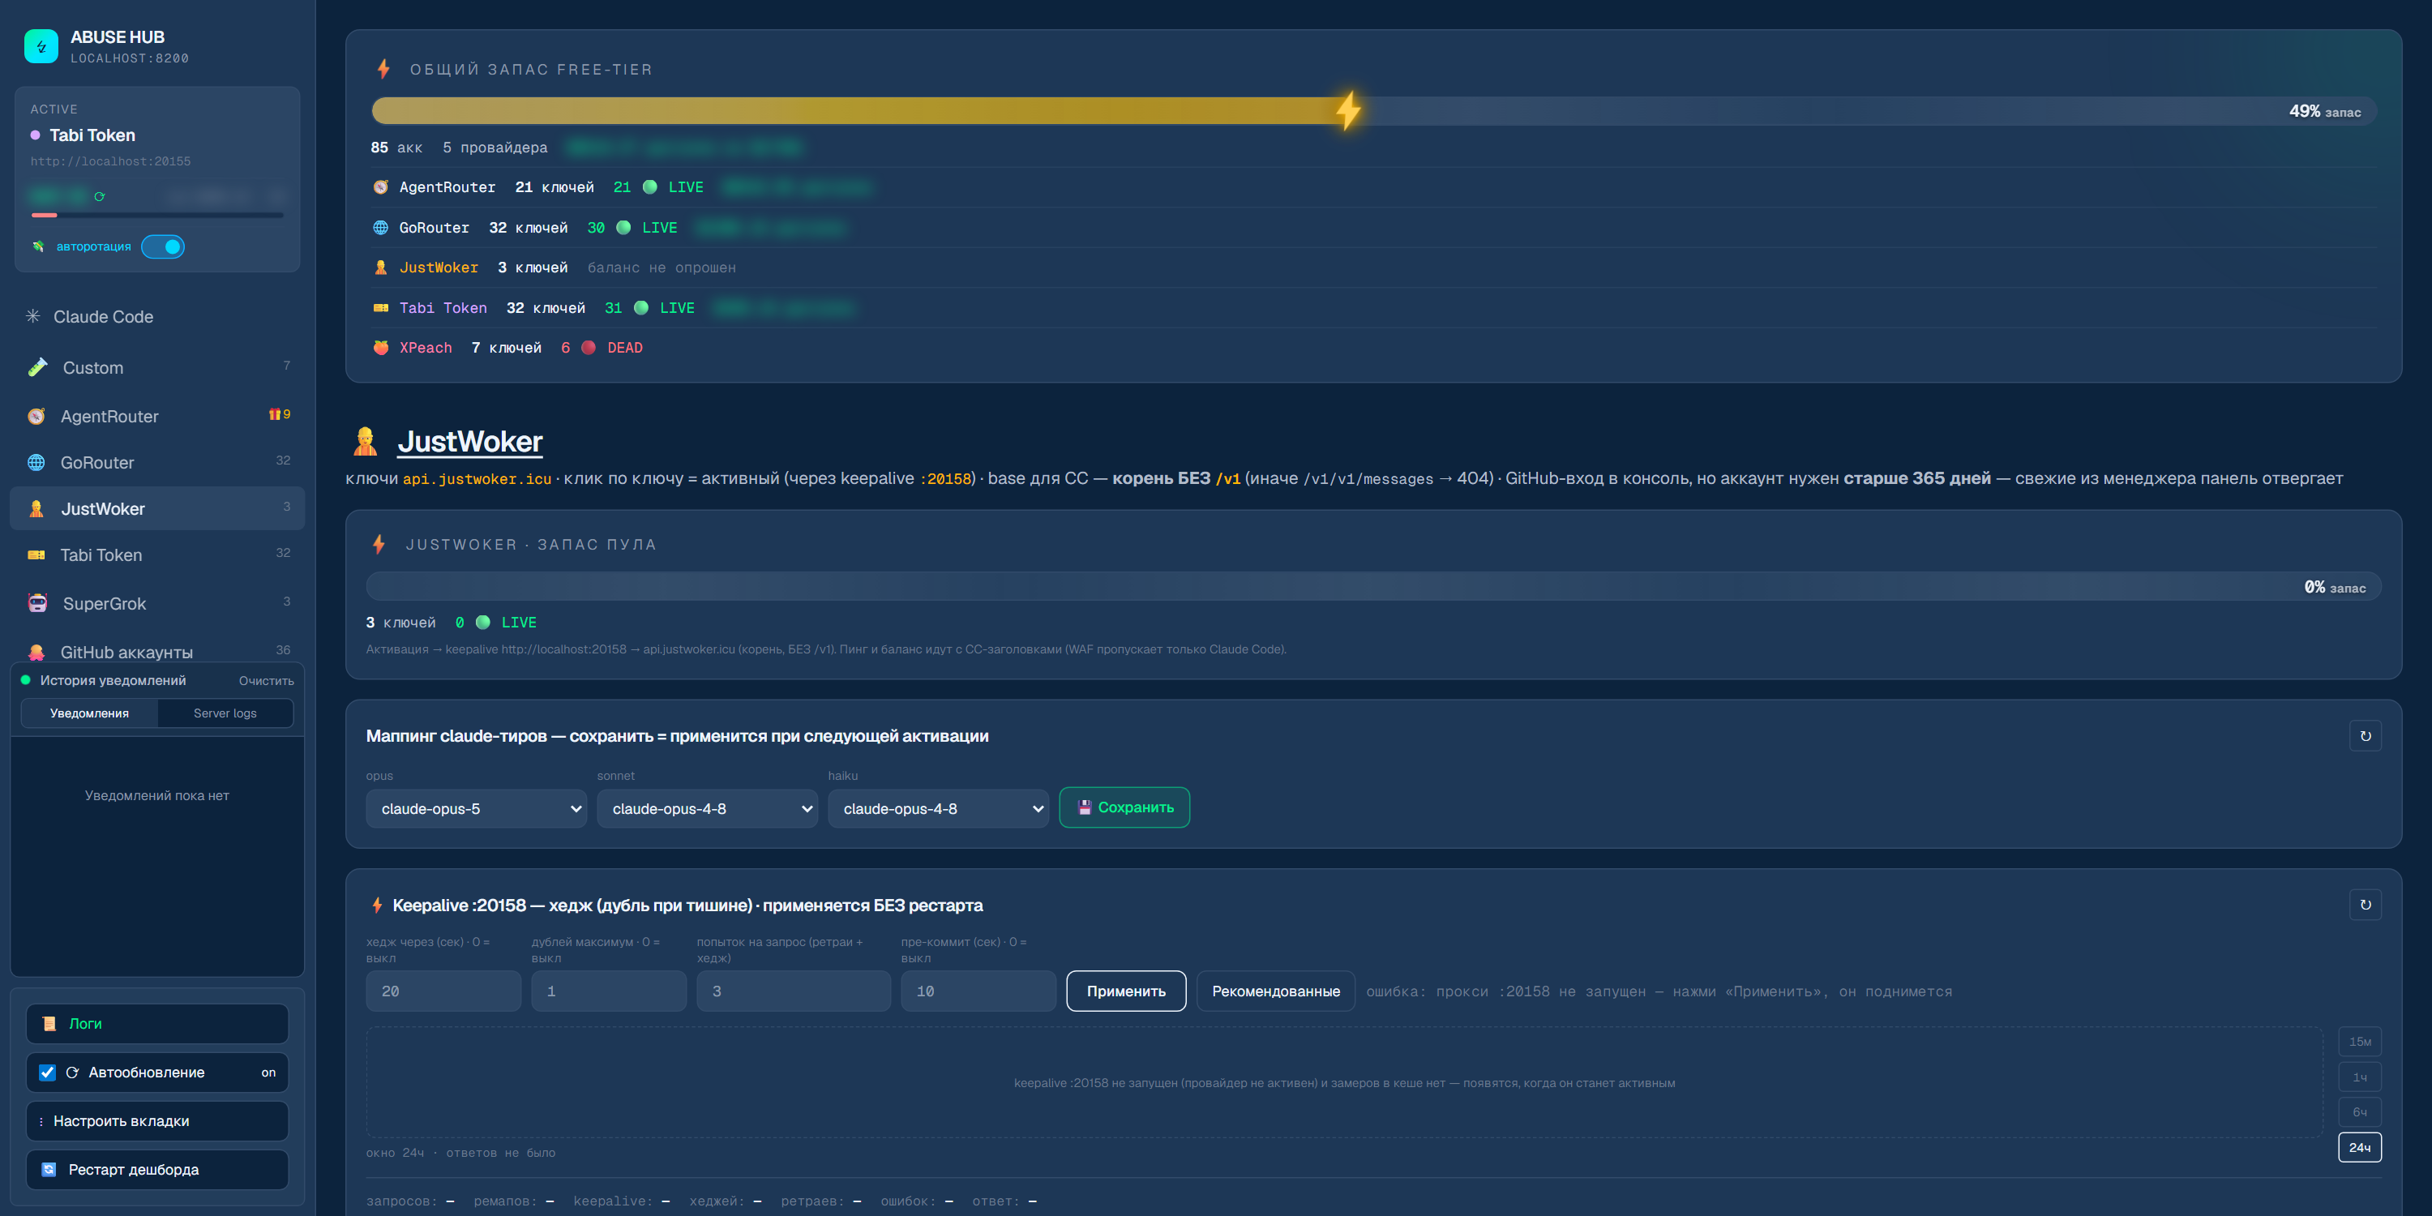Click the Применить button
This screenshot has height=1216, width=2432.
click(1125, 991)
